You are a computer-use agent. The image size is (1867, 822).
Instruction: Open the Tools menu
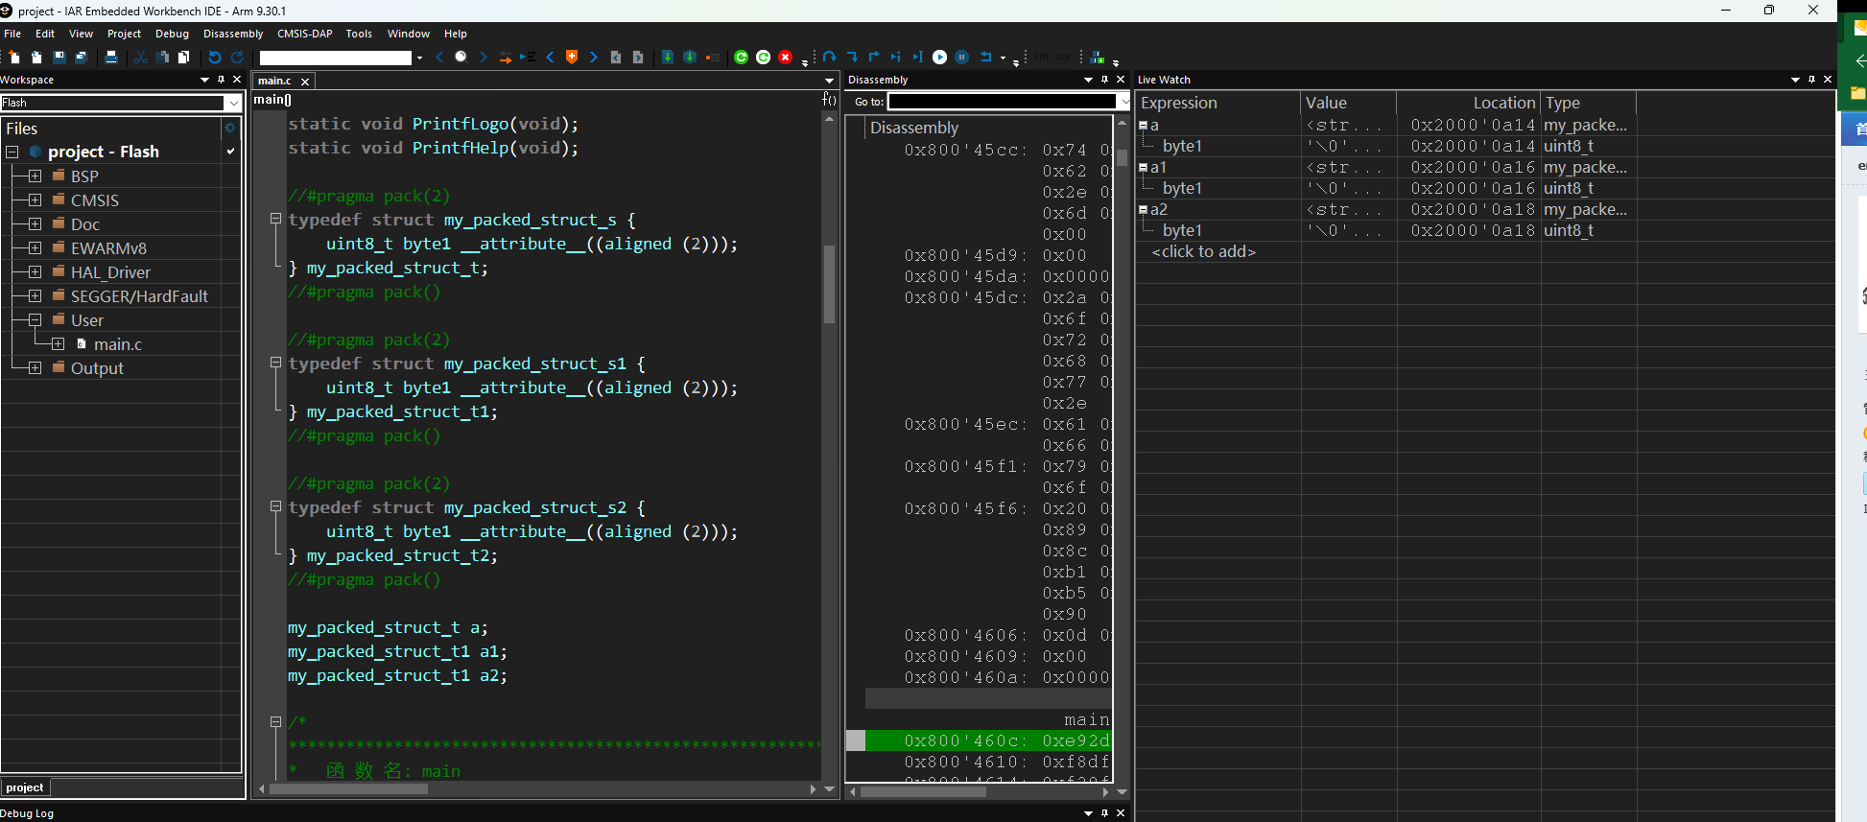359,34
